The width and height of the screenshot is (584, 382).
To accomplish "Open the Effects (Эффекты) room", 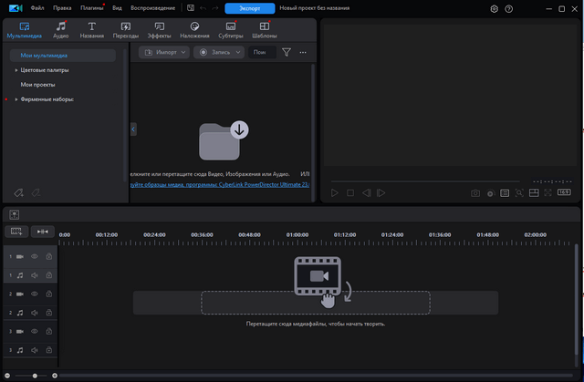I will click(x=160, y=30).
